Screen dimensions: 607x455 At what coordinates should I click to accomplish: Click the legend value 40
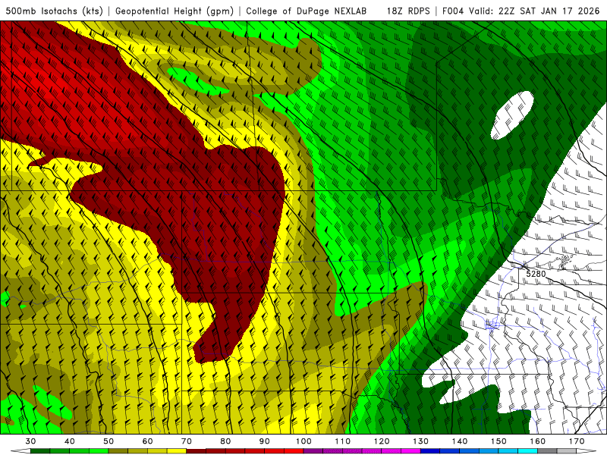point(70,441)
